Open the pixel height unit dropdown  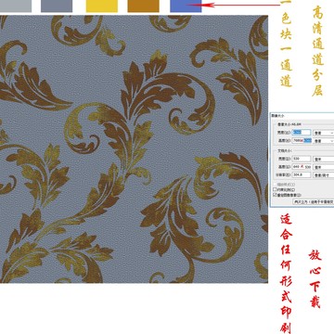tap(324, 140)
